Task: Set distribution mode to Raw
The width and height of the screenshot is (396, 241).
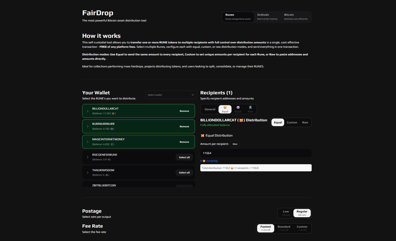Action: (305, 122)
